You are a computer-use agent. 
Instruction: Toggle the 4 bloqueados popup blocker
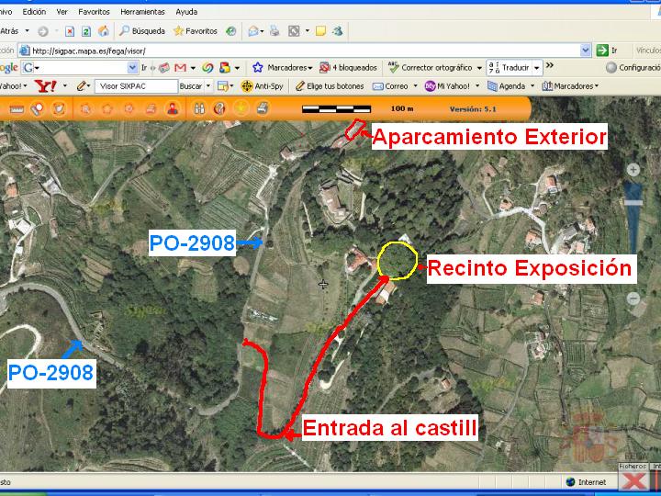(348, 67)
